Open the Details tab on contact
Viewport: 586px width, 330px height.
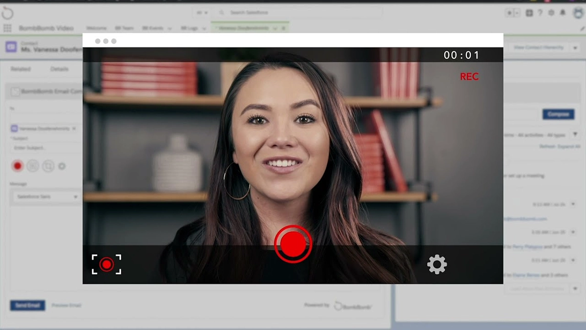[x=60, y=69]
